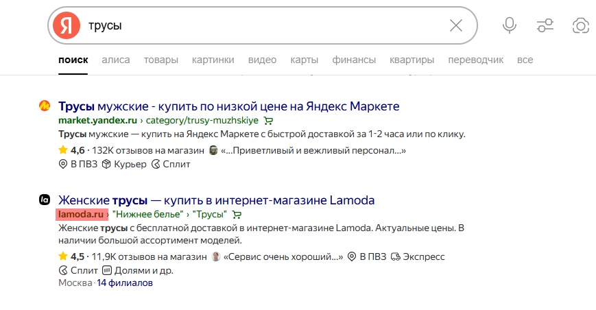Open 'Трусы мужские' Yandex Market result title
The width and height of the screenshot is (596, 310).
click(x=229, y=106)
